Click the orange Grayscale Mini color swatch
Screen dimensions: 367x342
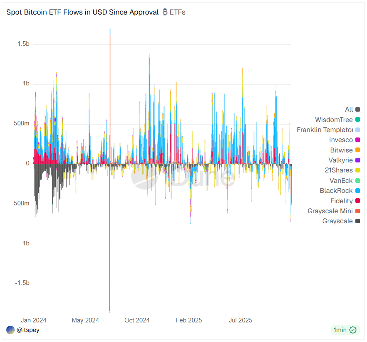coord(358,211)
